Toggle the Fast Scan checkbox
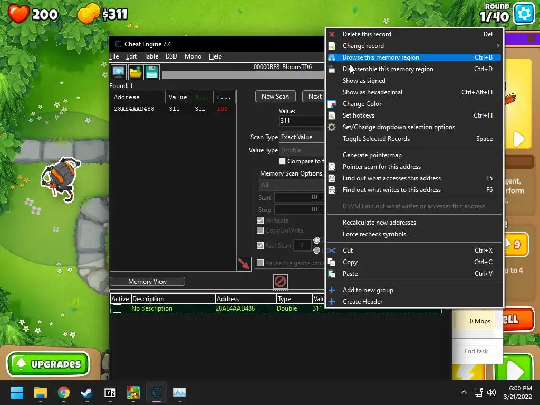540x405 pixels. 261,245
